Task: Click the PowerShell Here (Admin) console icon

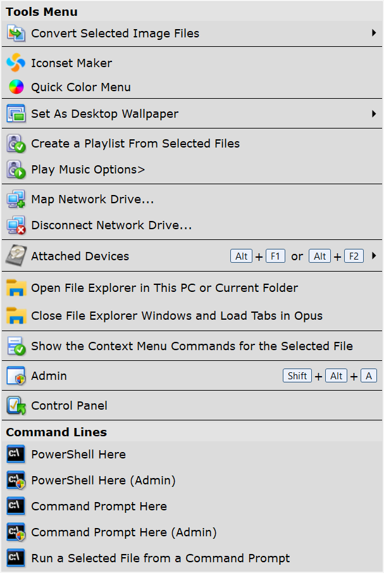Action: (x=16, y=481)
